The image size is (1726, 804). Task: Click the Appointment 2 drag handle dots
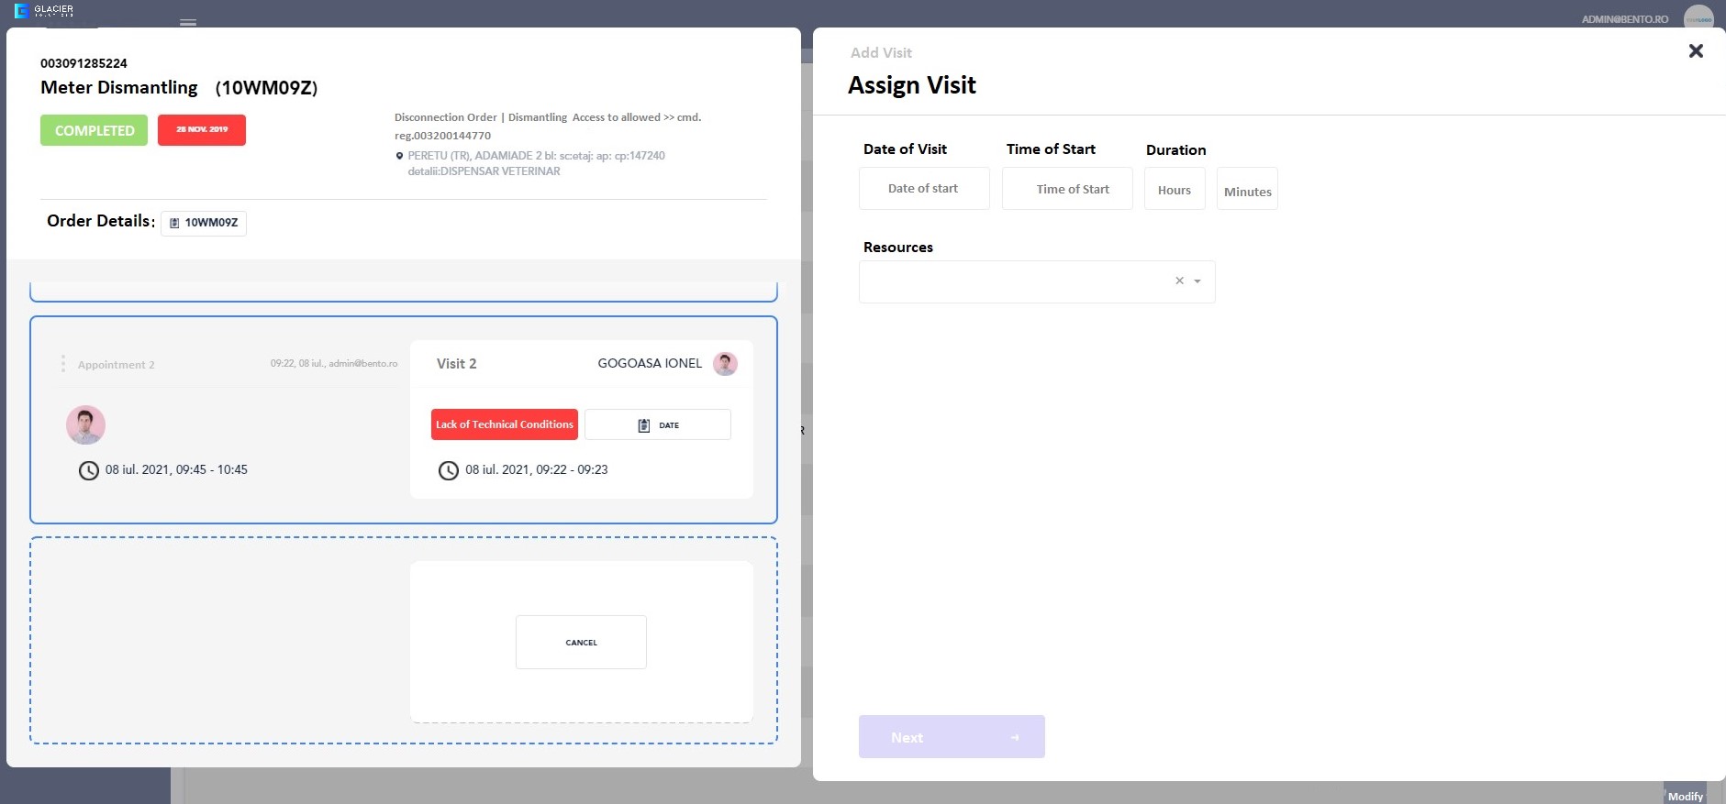(62, 364)
